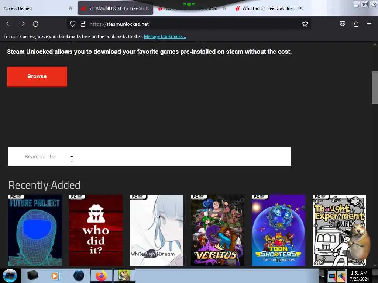
Task: Open the Toon Shooters game cover
Action: pos(278,230)
